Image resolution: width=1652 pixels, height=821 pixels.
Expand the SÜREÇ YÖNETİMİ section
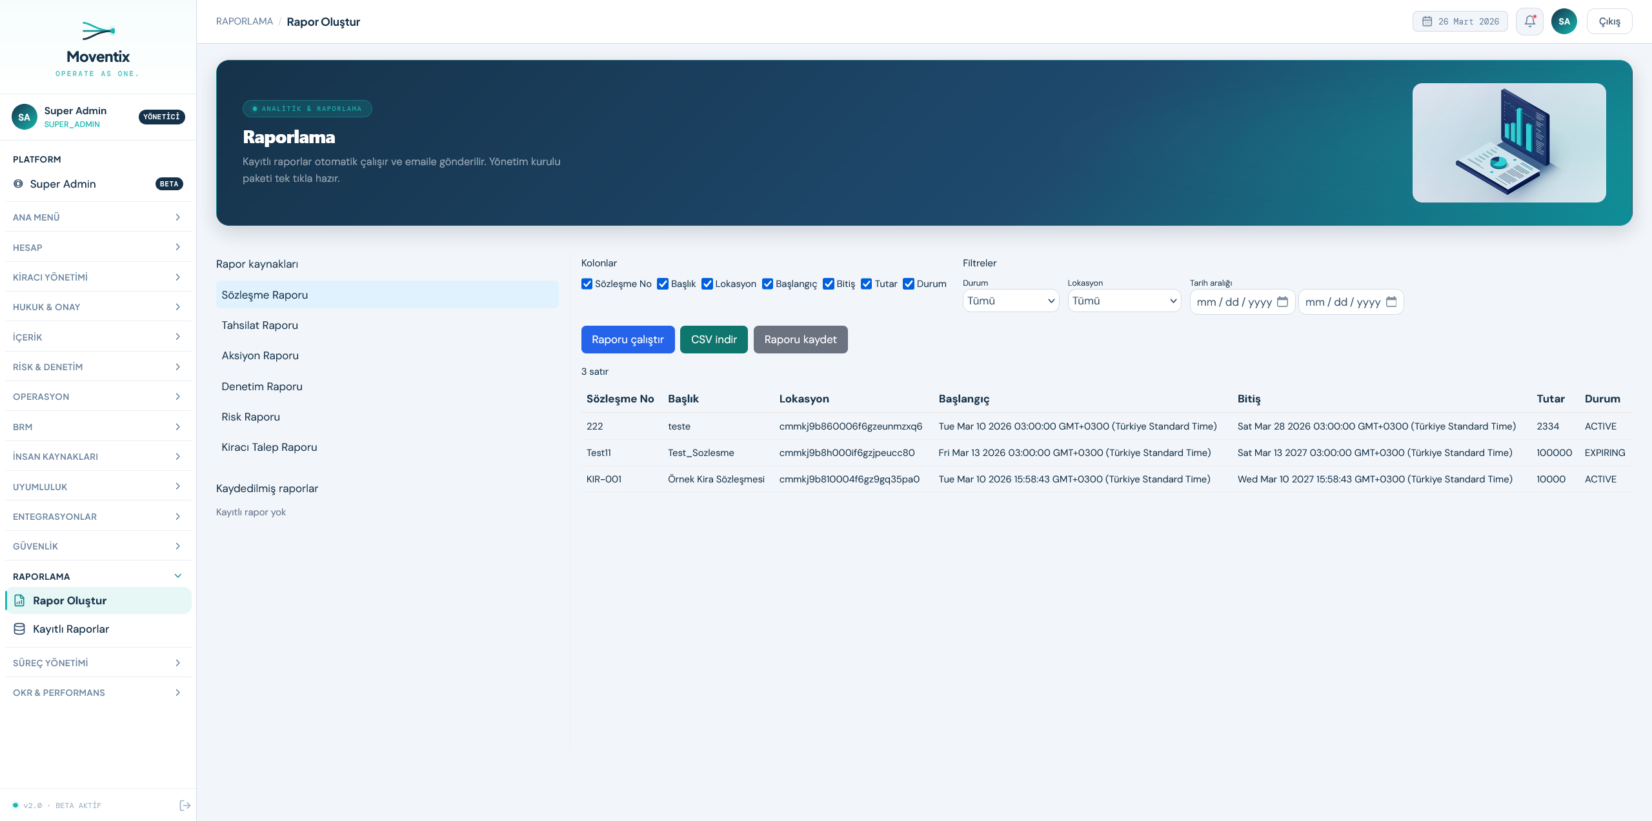(x=98, y=663)
